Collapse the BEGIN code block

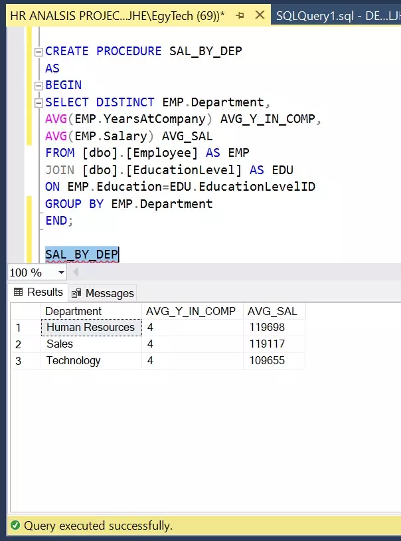point(39,85)
